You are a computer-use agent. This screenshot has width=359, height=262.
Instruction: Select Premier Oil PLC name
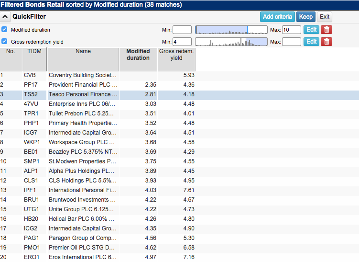point(83,248)
